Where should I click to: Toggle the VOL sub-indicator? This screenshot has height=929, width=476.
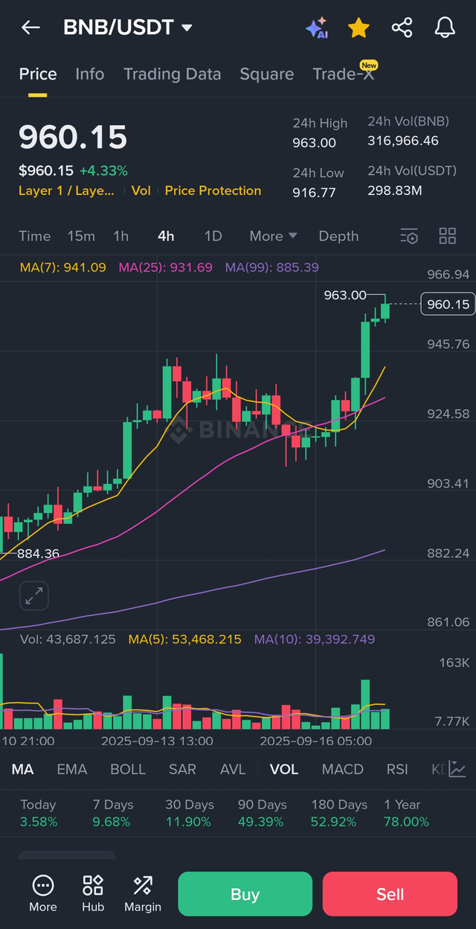click(284, 769)
